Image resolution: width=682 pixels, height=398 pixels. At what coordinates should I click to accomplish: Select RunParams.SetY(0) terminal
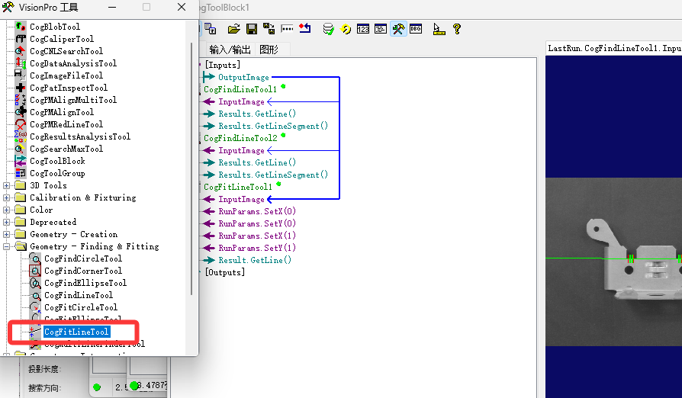pyautogui.click(x=257, y=223)
